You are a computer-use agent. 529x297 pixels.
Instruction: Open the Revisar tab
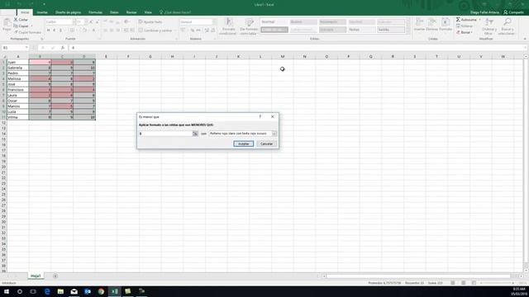point(131,12)
